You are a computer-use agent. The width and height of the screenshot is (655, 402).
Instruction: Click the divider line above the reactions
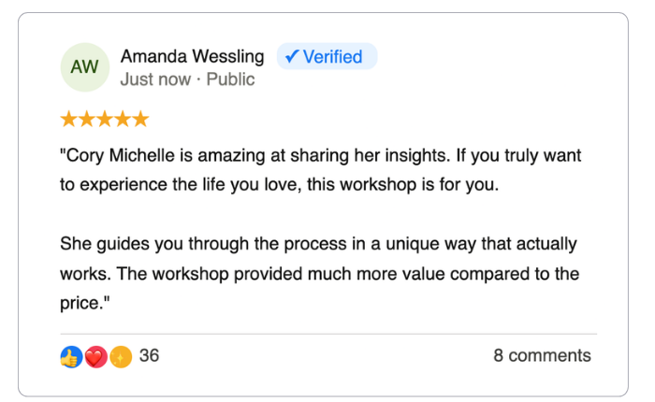(327, 334)
